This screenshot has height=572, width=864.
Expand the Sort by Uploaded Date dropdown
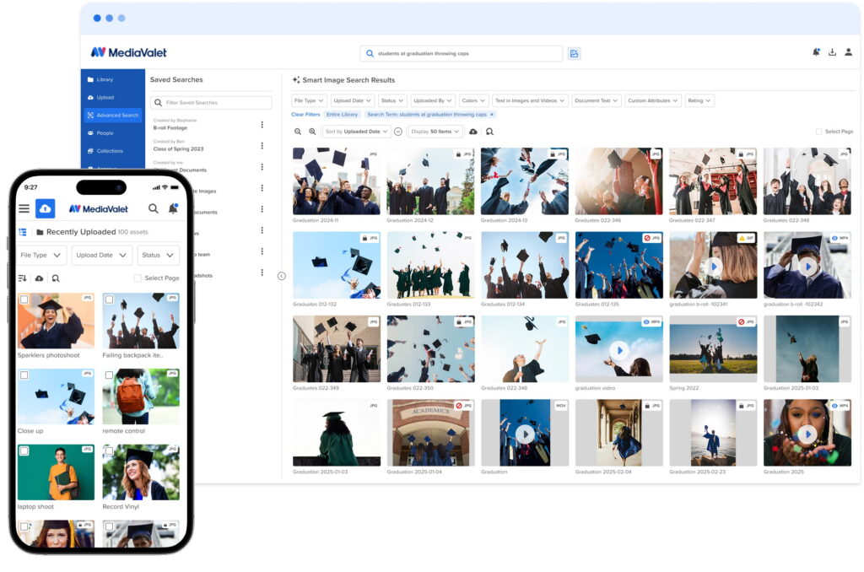[356, 132]
